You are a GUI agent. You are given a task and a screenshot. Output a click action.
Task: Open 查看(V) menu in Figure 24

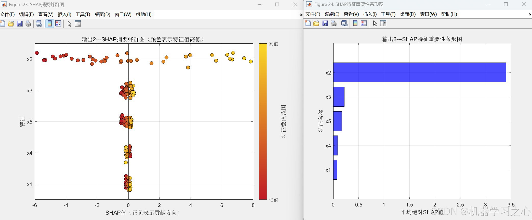pos(351,14)
